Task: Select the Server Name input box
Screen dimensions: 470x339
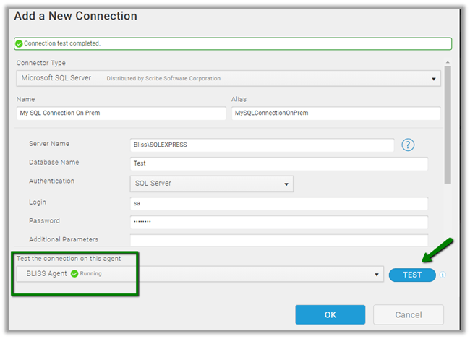Action: 262,145
